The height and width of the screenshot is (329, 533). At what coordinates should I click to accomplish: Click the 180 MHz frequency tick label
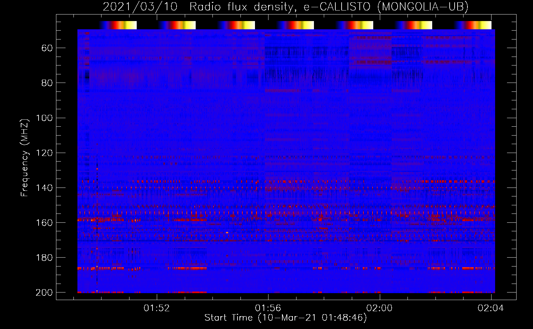pos(44,258)
